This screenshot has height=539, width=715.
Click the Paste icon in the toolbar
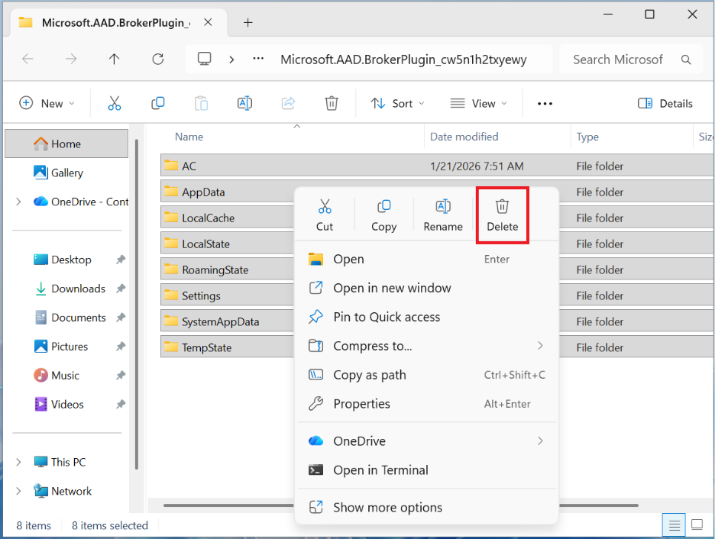pyautogui.click(x=201, y=103)
